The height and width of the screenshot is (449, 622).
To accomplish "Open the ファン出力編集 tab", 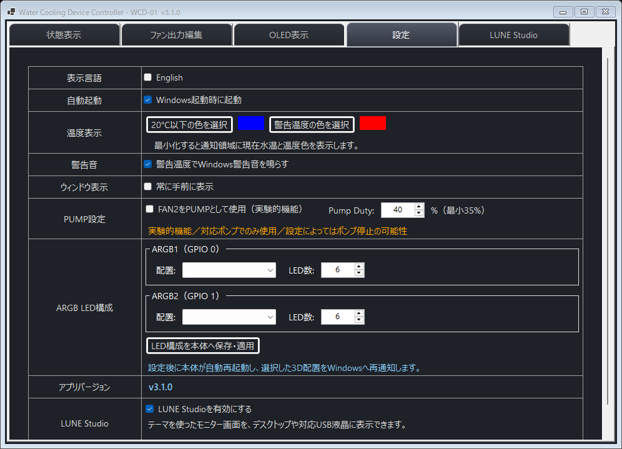I will point(177,35).
